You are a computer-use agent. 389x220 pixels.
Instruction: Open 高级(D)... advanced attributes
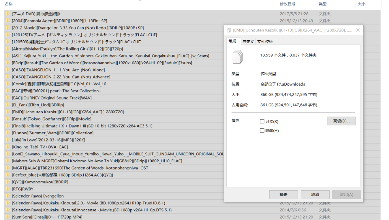pyautogui.click(x=341, y=121)
